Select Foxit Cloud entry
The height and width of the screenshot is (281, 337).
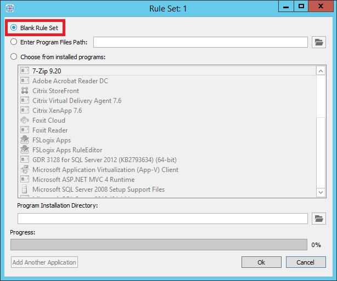tap(167, 121)
